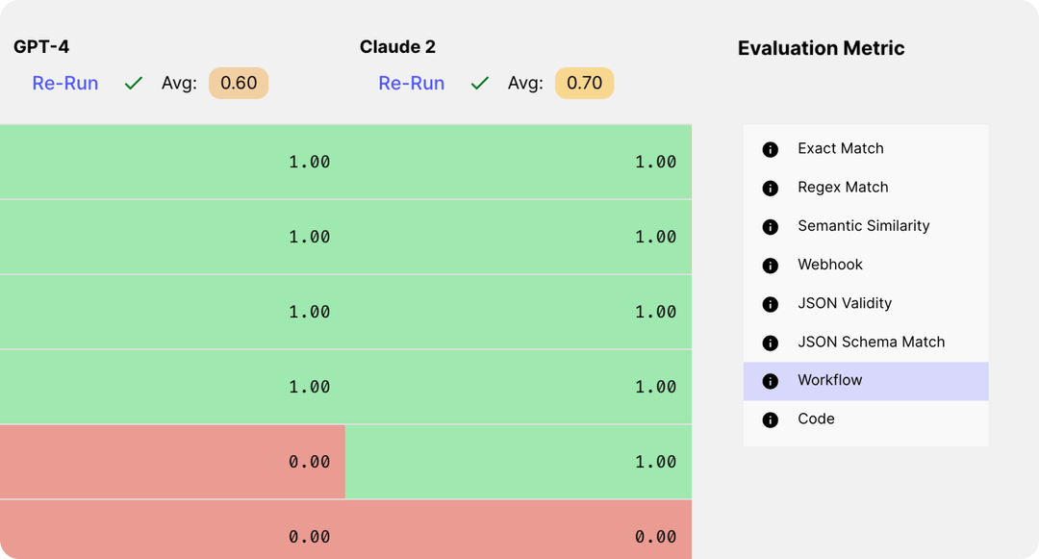1039x559 pixels.
Task: Click the green checkmark under GPT-4
Action: click(x=134, y=83)
